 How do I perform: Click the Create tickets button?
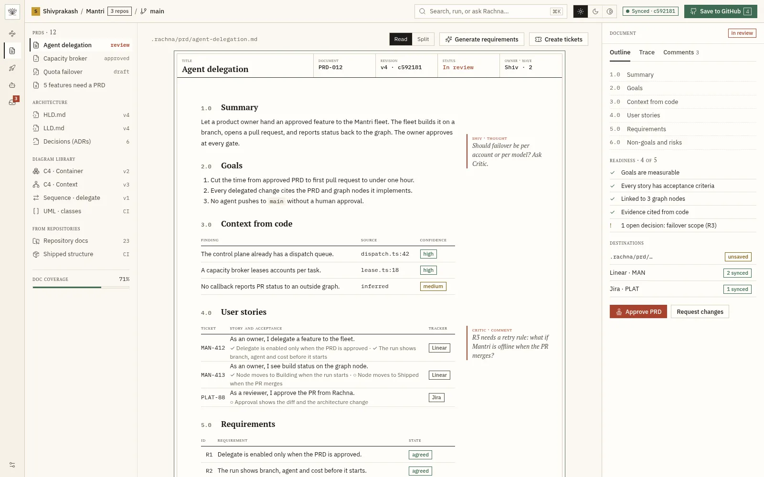(559, 39)
